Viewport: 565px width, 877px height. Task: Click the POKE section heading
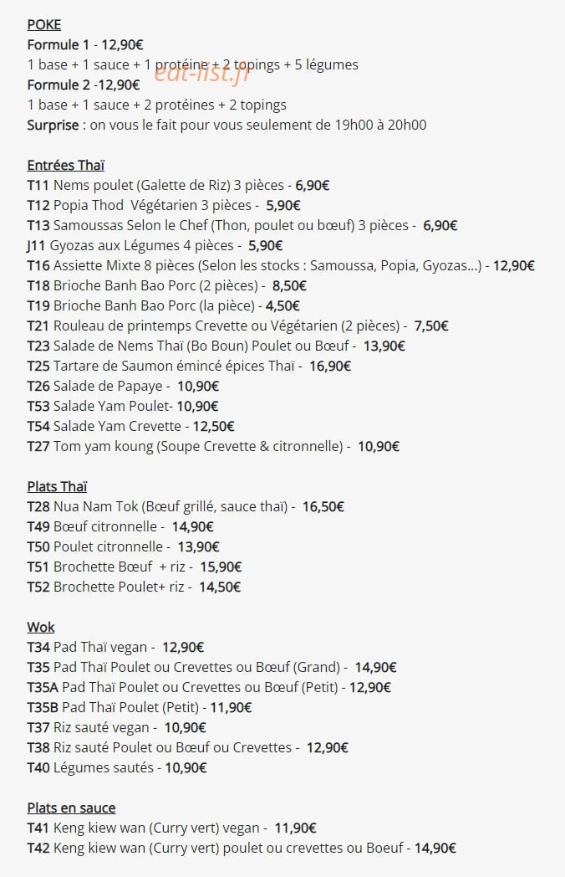pos(44,24)
